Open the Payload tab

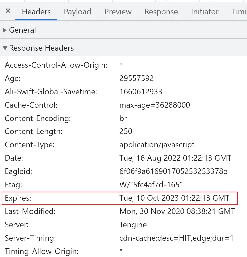(x=77, y=12)
